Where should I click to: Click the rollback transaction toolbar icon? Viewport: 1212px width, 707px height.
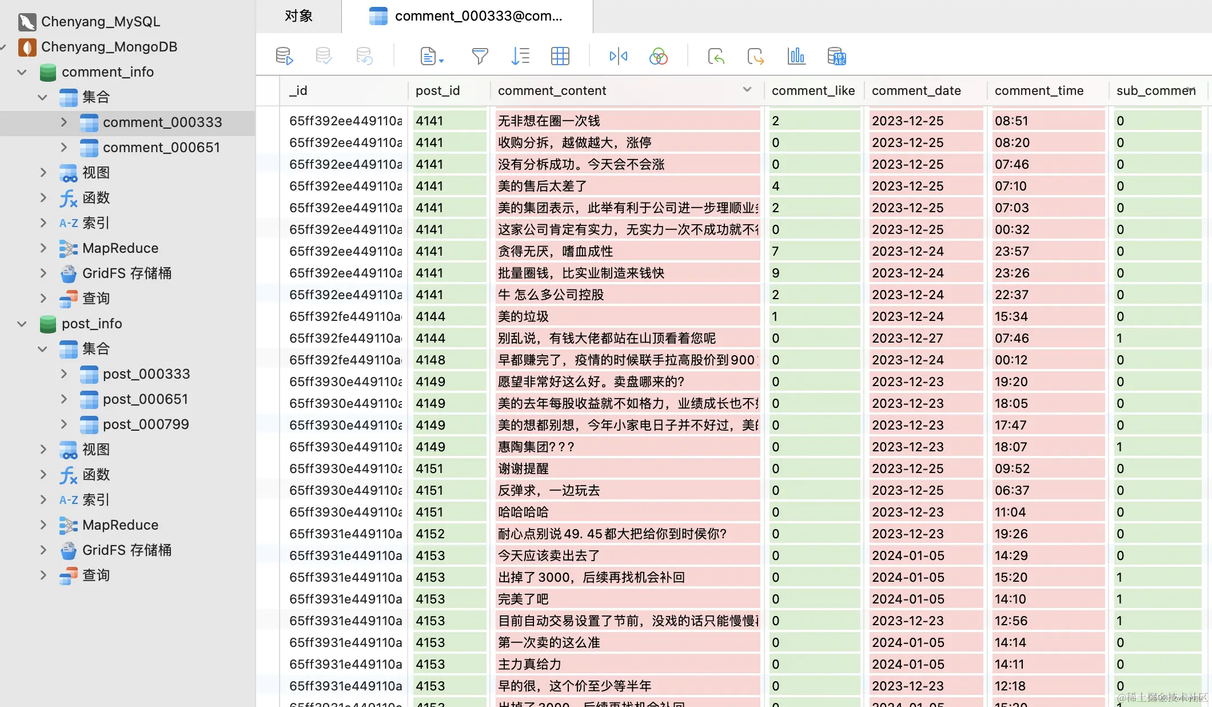(364, 56)
